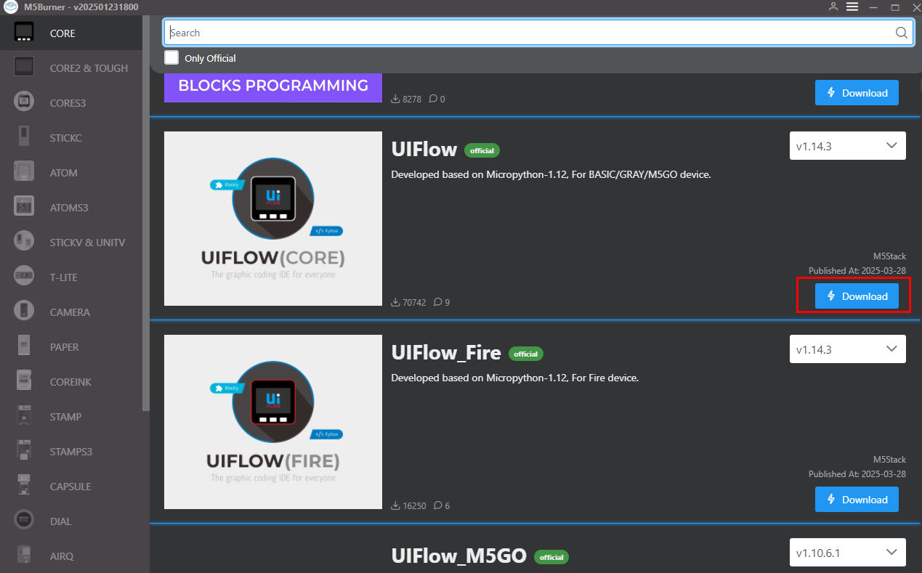This screenshot has width=922, height=573.
Task: Click download count icon on UIFlow_Fire card
Action: (395, 505)
